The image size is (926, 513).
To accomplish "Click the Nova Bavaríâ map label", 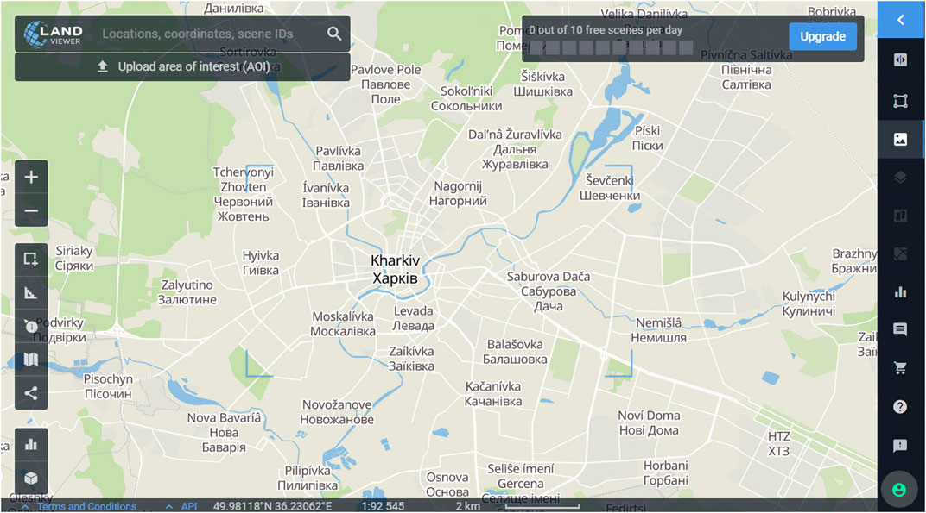I will click(224, 432).
